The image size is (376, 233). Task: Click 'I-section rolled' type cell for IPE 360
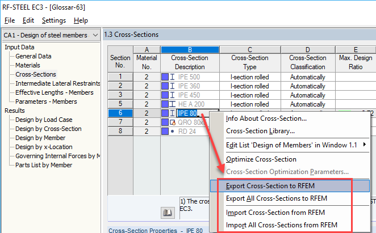250,86
